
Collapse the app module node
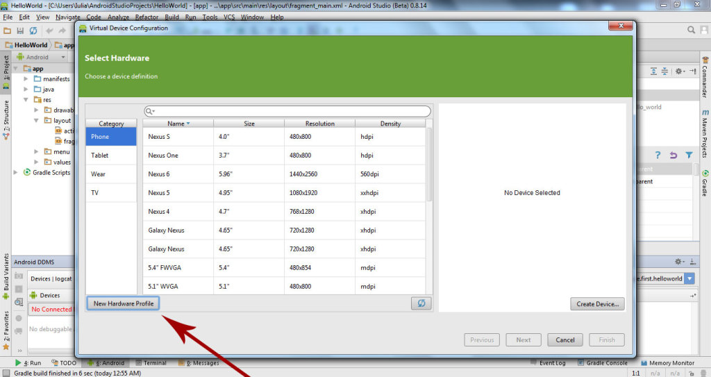(16, 69)
